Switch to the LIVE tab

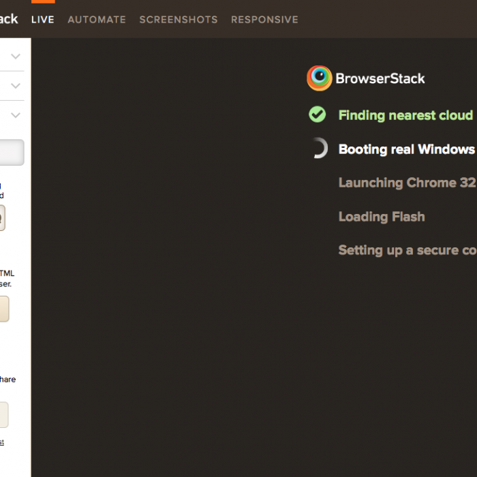[x=42, y=20]
